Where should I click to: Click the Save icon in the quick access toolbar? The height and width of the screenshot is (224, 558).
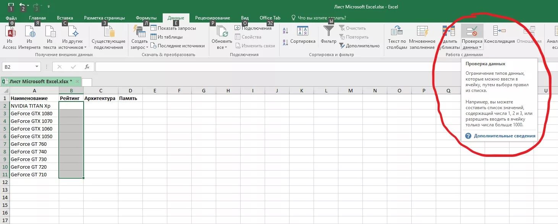11,6
